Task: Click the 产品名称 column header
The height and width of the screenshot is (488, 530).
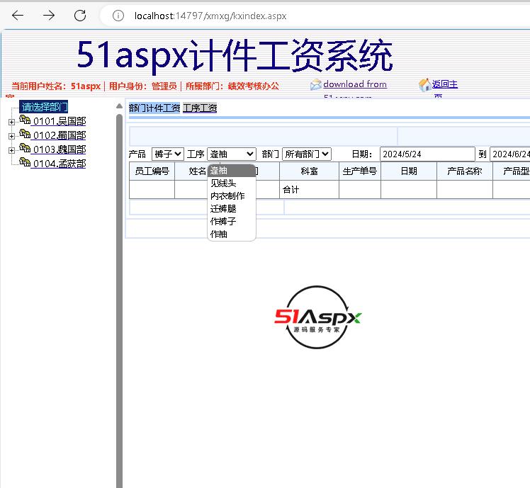Action: (x=464, y=171)
